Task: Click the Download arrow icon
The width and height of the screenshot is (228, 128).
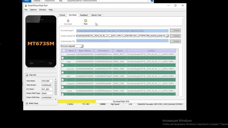Action: click(x=68, y=21)
